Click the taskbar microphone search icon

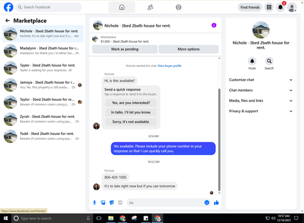click(88, 218)
